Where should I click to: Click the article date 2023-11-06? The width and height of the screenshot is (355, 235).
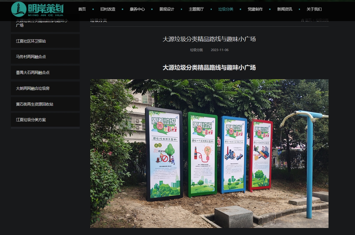[220, 50]
